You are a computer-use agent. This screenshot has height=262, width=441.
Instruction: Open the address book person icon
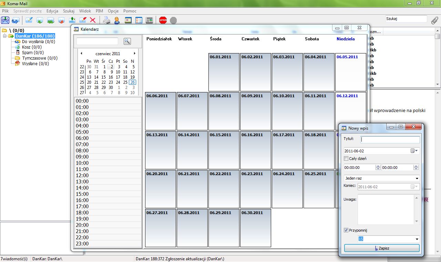pyautogui.click(x=117, y=20)
